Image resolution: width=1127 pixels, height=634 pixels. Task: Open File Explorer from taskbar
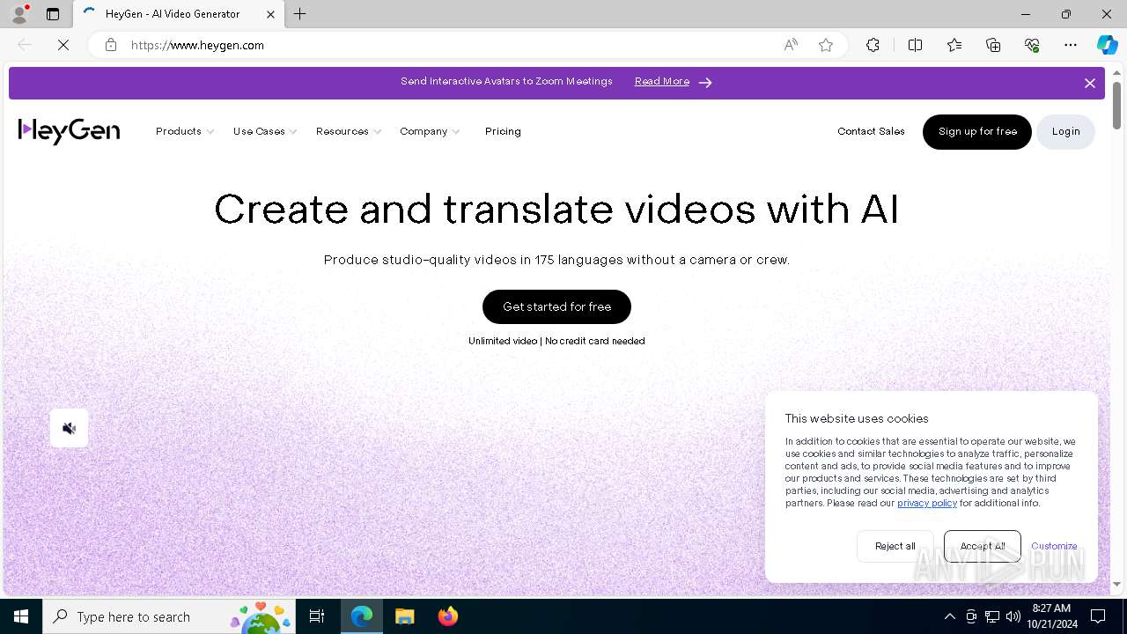[x=404, y=616]
